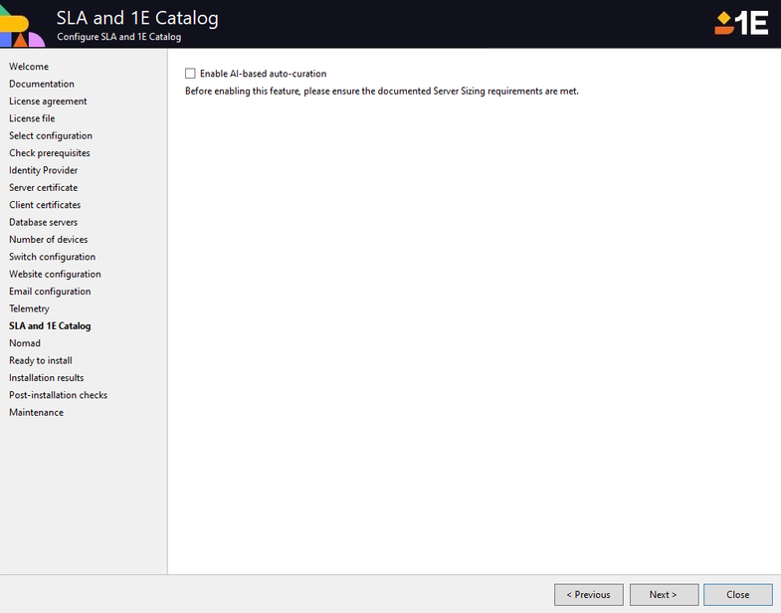Image resolution: width=781 pixels, height=613 pixels.
Task: Select Number of devices step
Action: coord(48,240)
